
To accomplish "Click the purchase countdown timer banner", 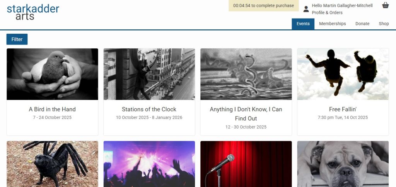I will 263,5.
